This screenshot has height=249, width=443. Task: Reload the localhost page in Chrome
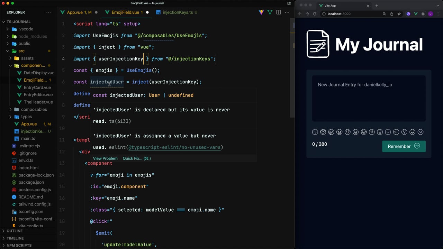pos(315,14)
